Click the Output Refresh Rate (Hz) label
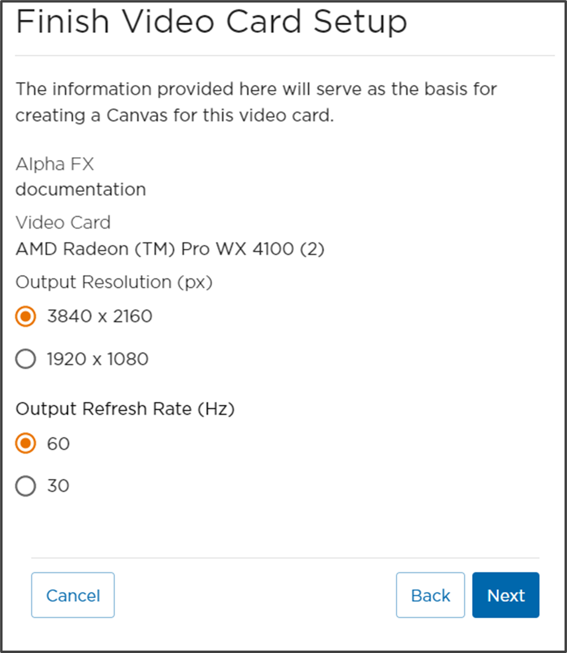Image resolution: width=567 pixels, height=653 pixels. coord(125,409)
